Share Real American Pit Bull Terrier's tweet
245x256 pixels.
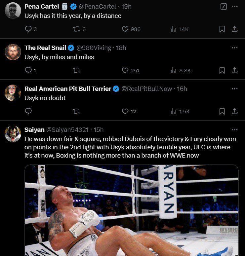coord(234,111)
